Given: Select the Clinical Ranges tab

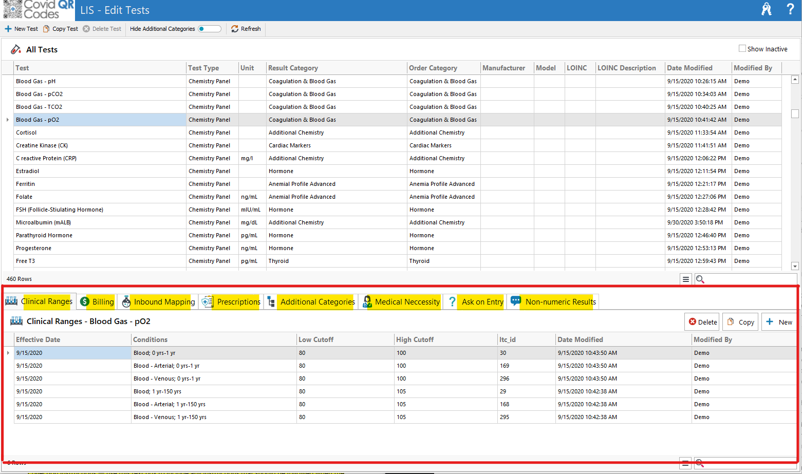Looking at the screenshot, I should tap(39, 301).
